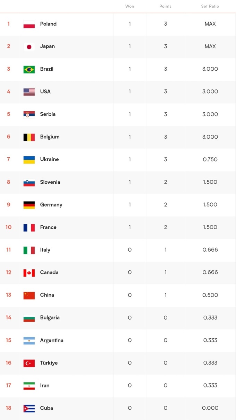The image size is (236, 420).
Task: Click the USA flag icon
Action: [29, 92]
